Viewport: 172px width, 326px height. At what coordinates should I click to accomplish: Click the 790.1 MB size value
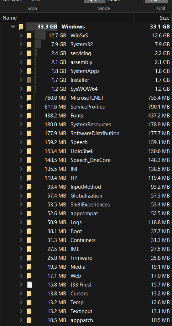point(159,107)
